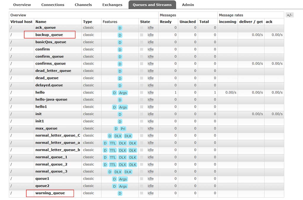Select the Admin tab

(188, 5)
